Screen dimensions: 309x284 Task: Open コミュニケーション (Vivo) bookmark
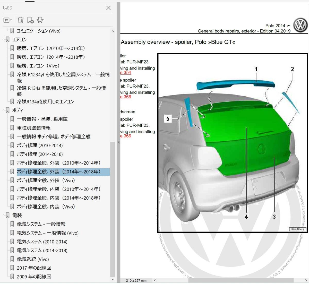(x=39, y=31)
